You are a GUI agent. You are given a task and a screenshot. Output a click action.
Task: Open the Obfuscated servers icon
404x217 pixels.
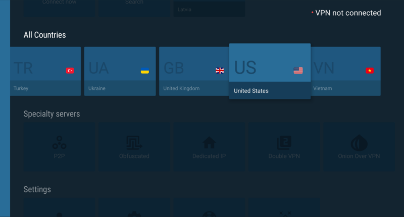(x=134, y=143)
